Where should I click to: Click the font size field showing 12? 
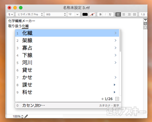pyautogui.click(x=71, y=14)
